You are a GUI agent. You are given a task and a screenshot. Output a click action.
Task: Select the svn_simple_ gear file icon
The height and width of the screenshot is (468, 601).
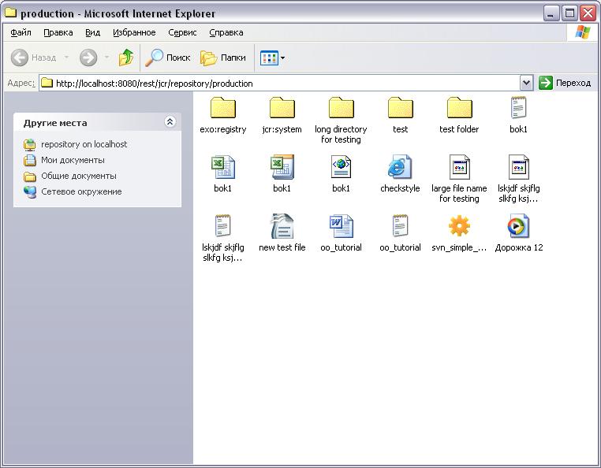(x=459, y=226)
